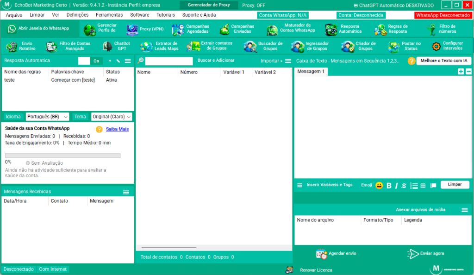
Task: Edit auto-reply rule with pencil icon
Action: (x=118, y=61)
